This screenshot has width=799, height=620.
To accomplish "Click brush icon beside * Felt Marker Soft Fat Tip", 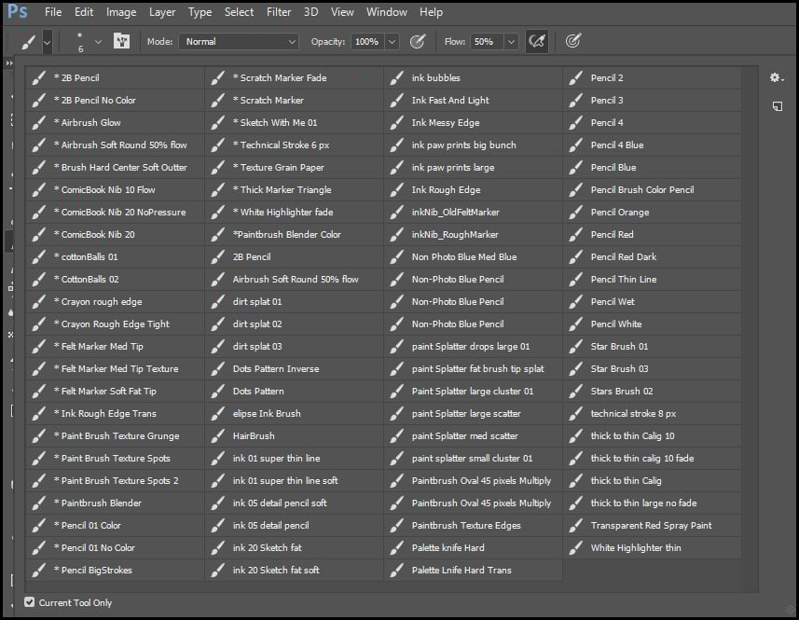I will (39, 392).
